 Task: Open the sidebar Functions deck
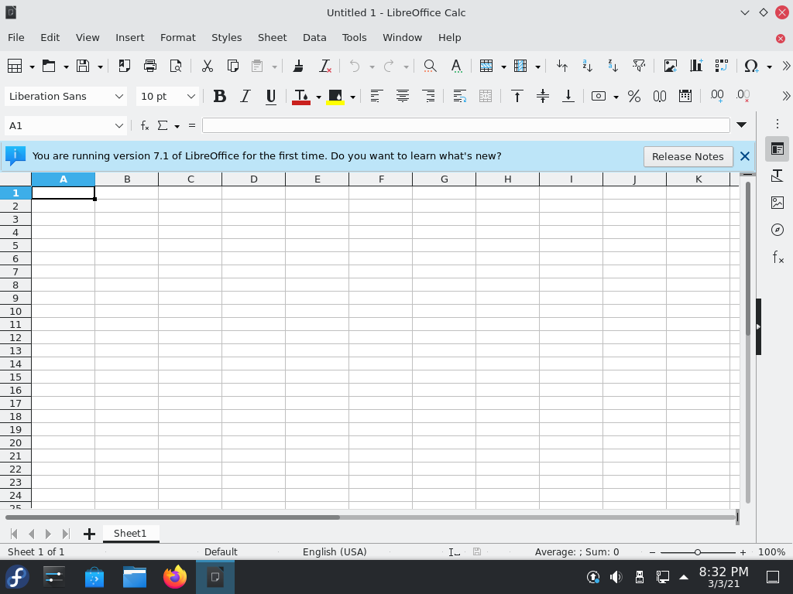click(x=778, y=257)
